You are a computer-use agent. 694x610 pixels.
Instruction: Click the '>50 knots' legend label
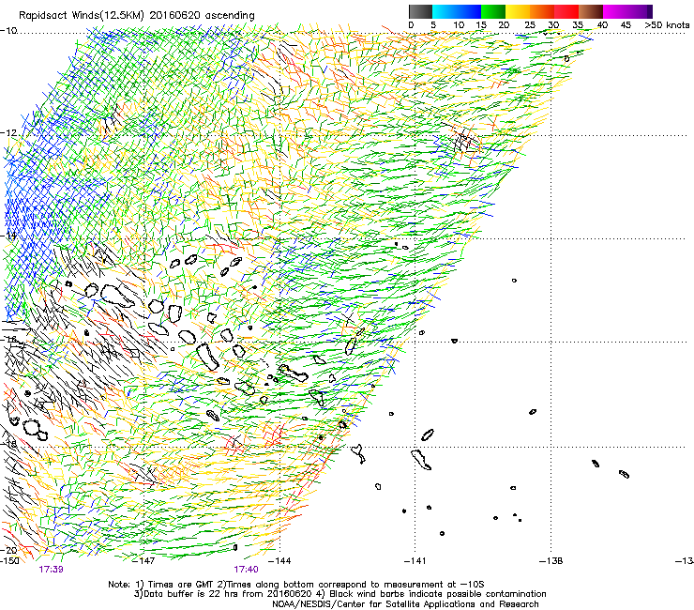click(x=667, y=24)
